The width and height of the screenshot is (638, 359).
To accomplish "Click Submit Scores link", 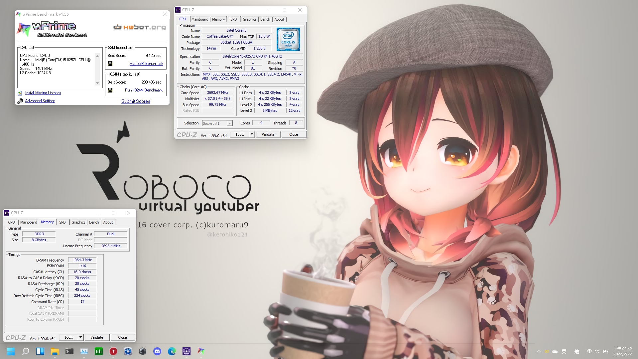I will [136, 101].
